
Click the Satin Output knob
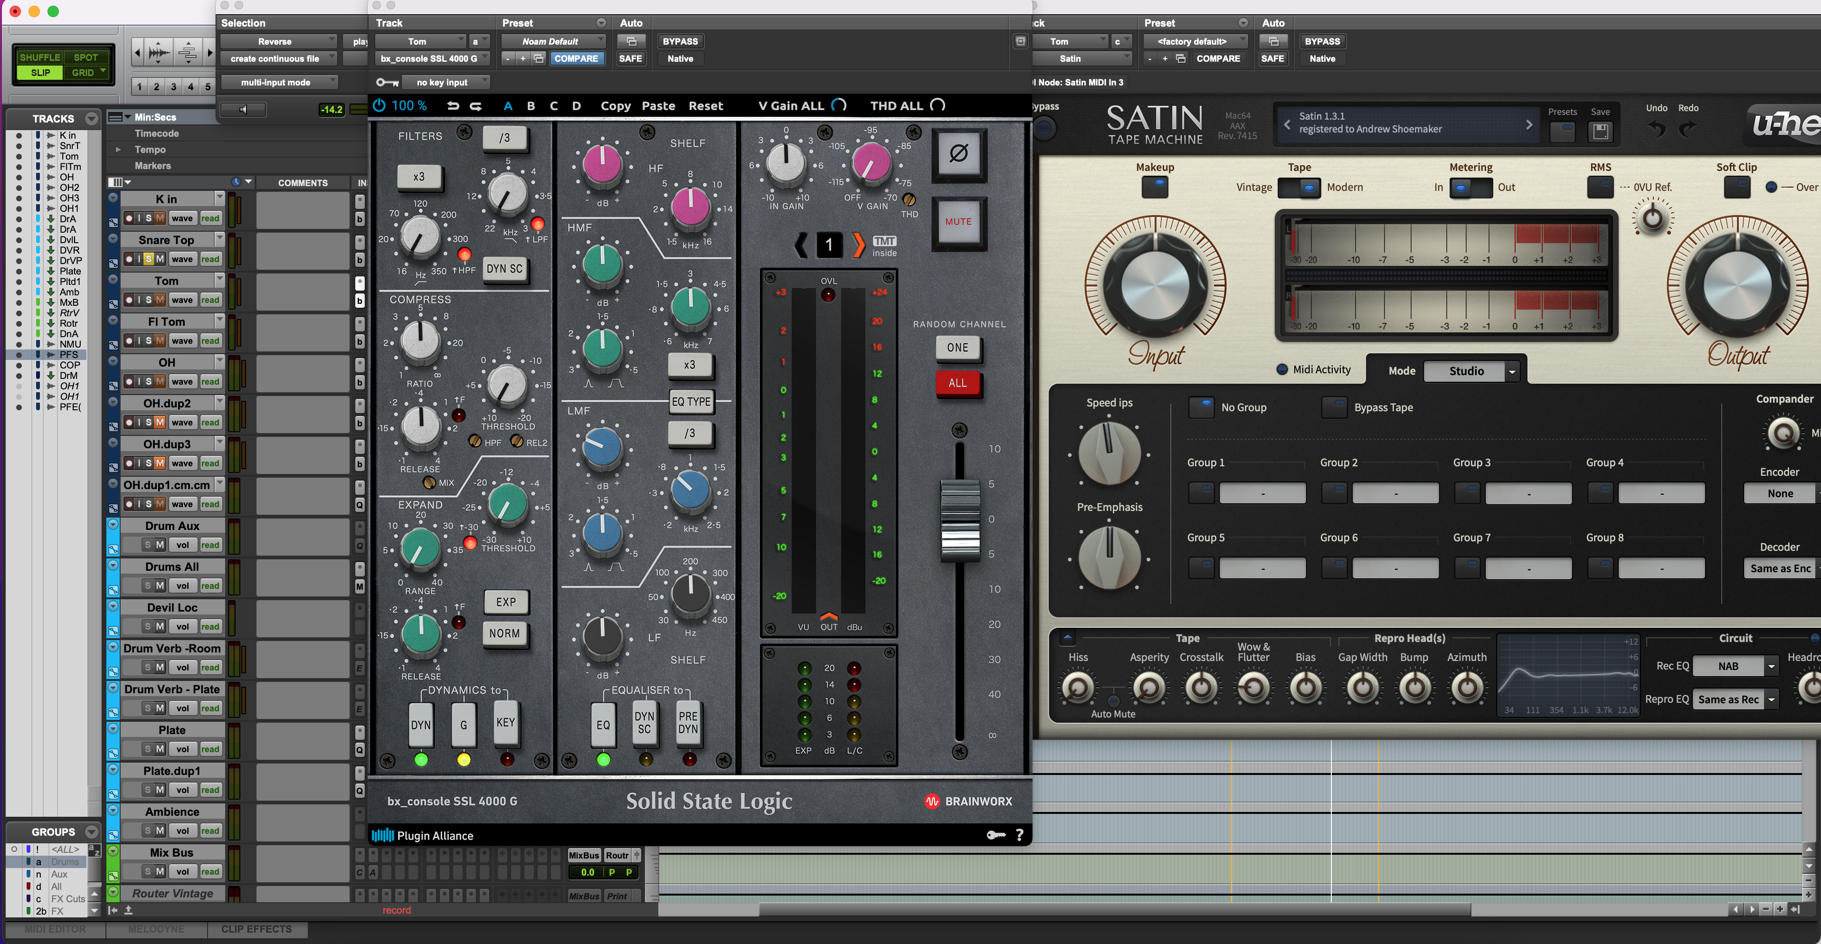pos(1737,286)
